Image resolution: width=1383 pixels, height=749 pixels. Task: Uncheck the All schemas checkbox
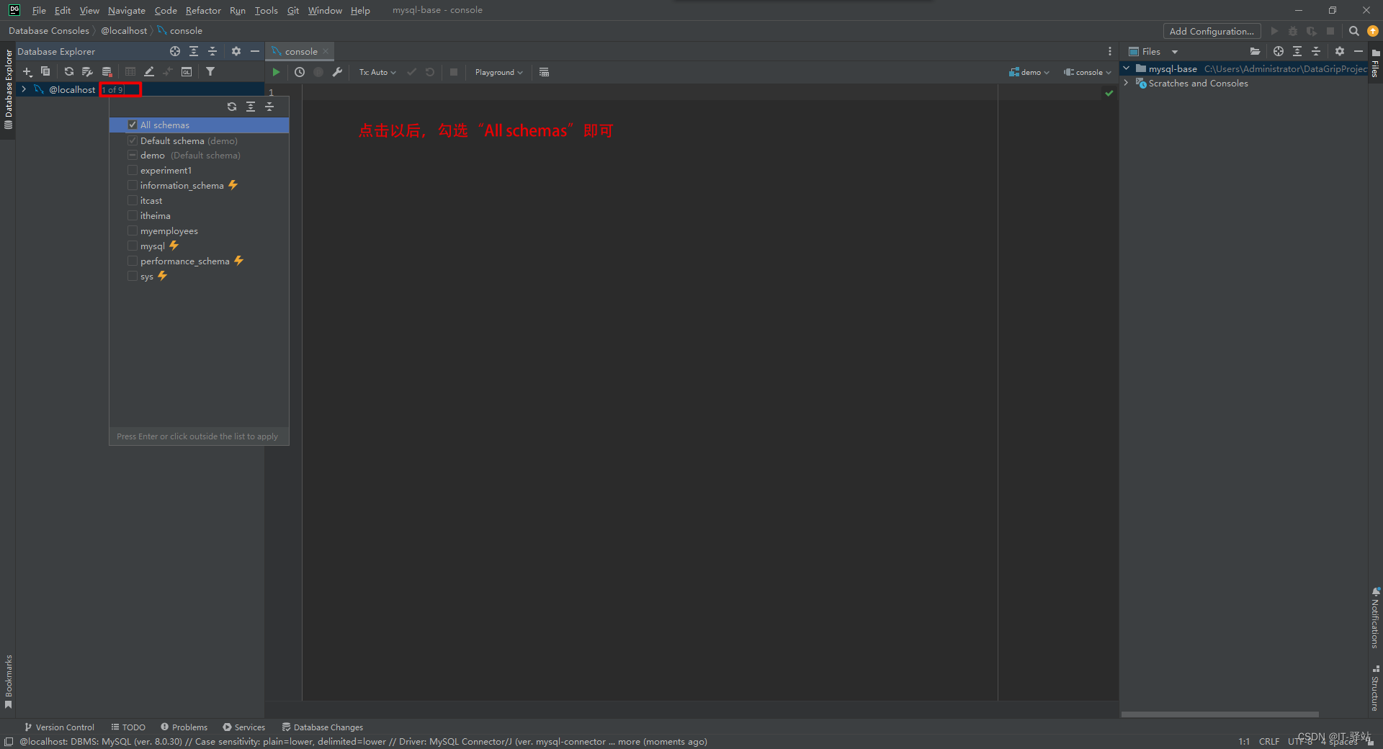pos(133,125)
